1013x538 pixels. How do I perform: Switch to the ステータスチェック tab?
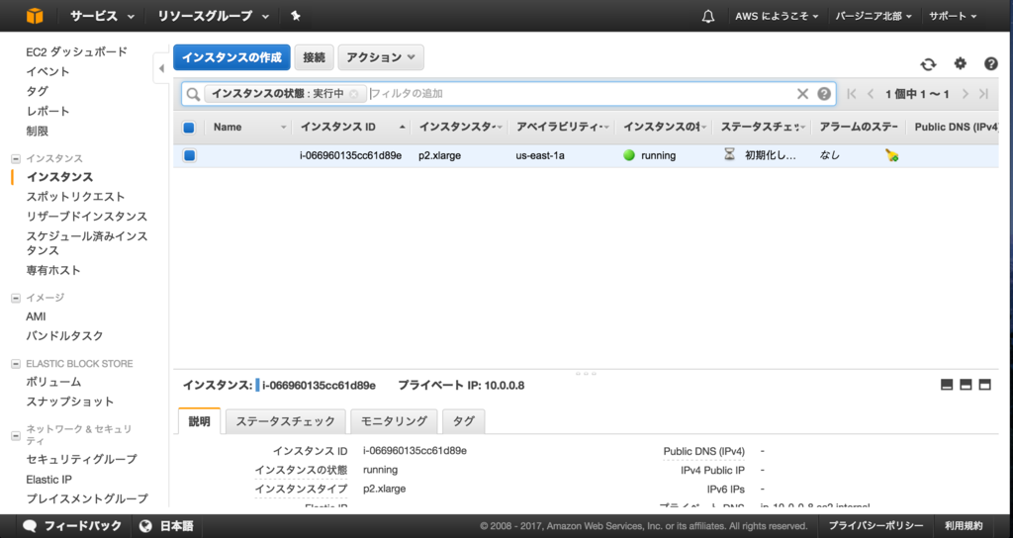[285, 421]
